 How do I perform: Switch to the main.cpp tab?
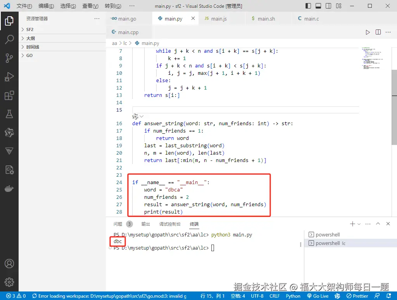(x=128, y=32)
